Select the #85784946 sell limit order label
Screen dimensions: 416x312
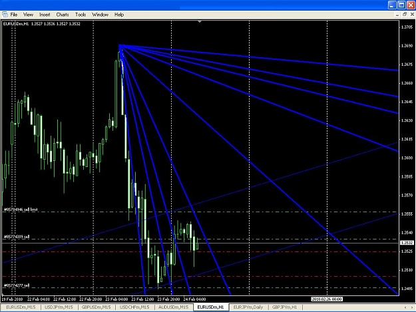[21, 210]
